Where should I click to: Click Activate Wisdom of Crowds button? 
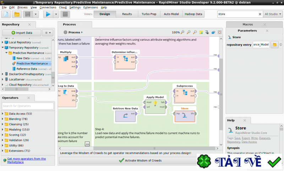[140, 160]
